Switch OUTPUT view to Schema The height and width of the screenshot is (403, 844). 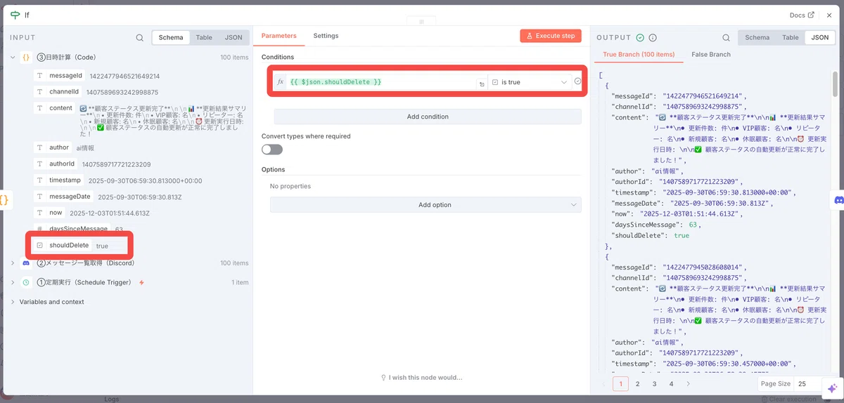tap(757, 38)
